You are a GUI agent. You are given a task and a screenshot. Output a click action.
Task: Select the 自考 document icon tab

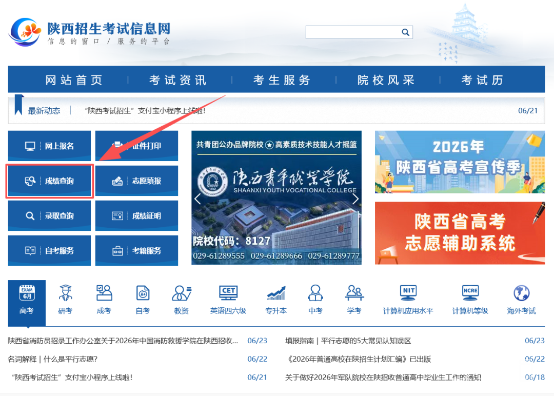coord(143,300)
